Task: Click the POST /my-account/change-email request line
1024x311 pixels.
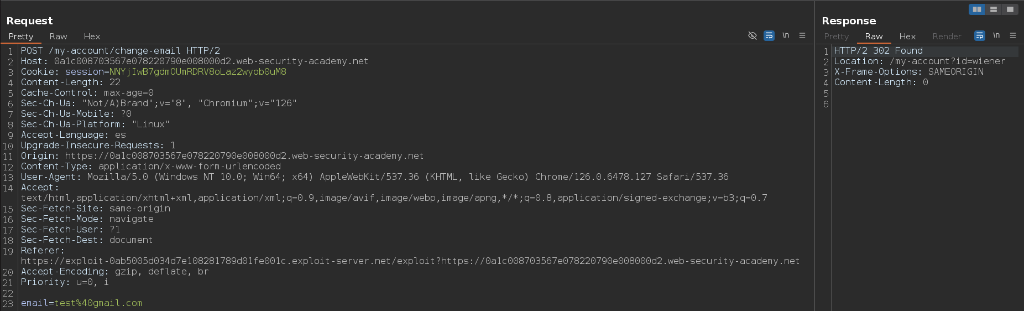Action: [121, 51]
